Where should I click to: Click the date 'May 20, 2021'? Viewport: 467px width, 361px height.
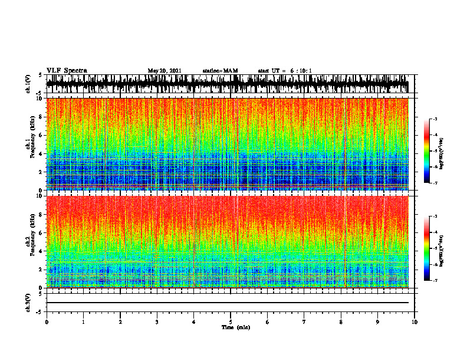pyautogui.click(x=165, y=71)
